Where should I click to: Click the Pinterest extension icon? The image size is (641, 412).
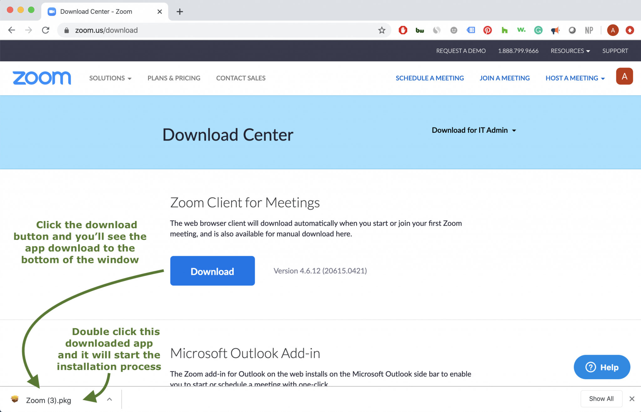click(x=487, y=30)
